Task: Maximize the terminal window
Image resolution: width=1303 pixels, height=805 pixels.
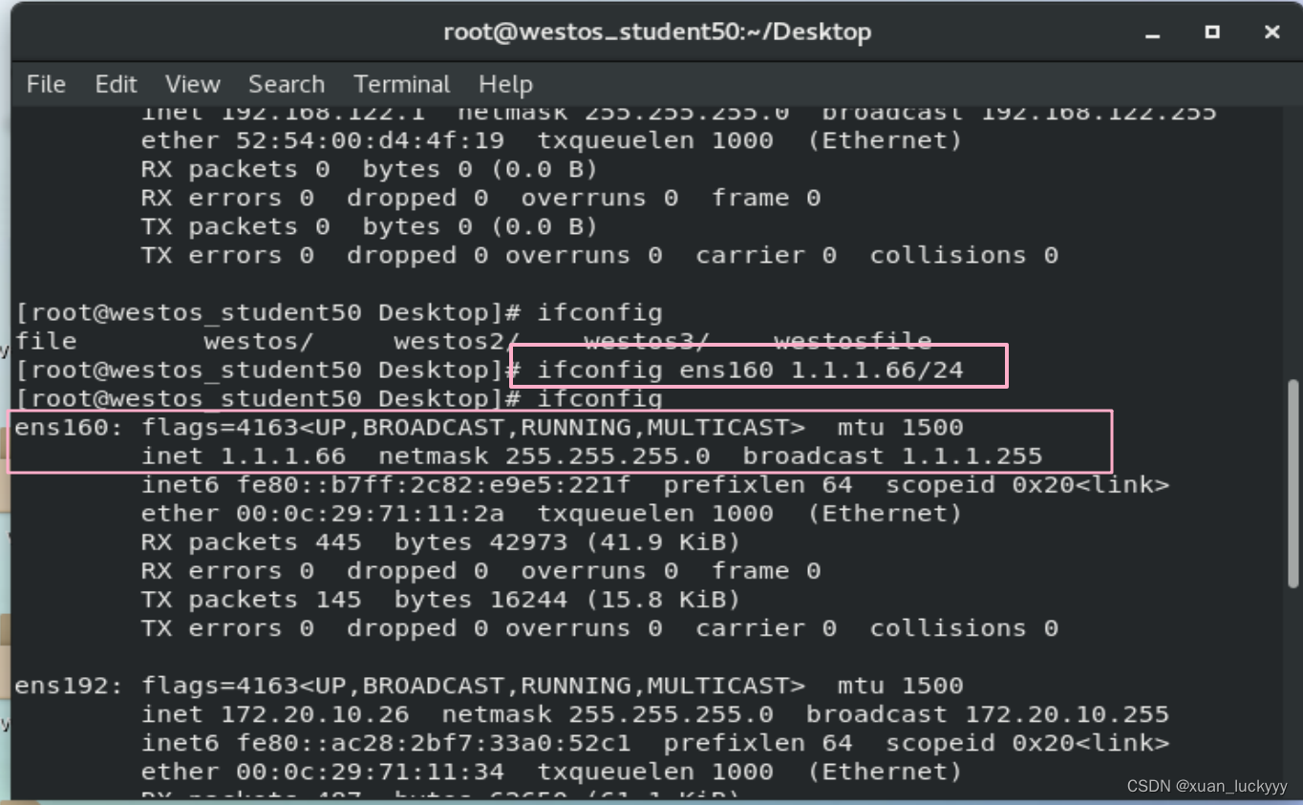Action: coord(1212,32)
